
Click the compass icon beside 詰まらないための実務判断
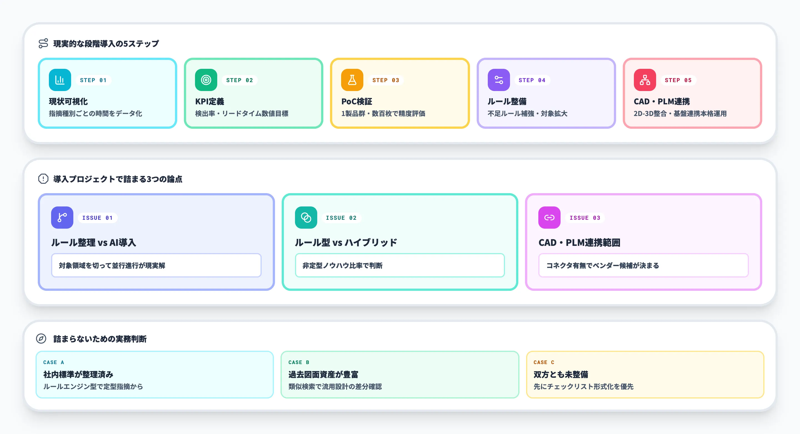41,339
